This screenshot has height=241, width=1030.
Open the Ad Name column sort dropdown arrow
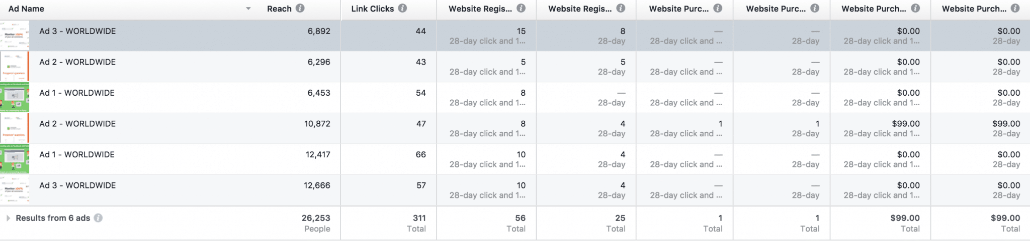pyautogui.click(x=248, y=9)
